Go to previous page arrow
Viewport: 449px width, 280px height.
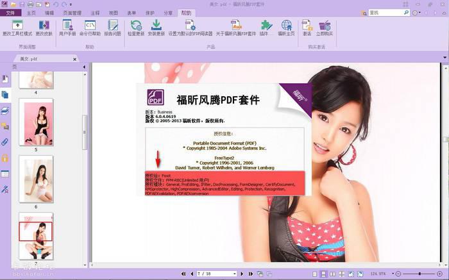(192, 274)
